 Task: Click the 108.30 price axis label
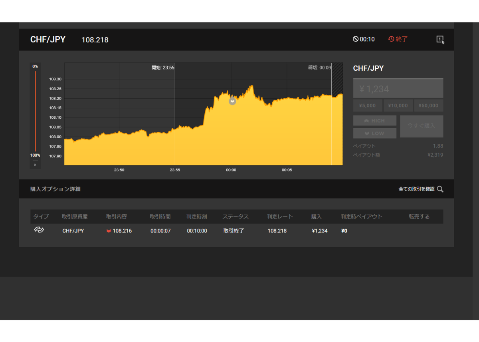point(55,79)
